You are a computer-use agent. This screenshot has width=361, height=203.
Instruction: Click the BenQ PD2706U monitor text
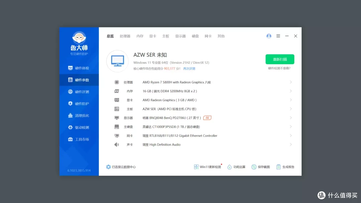click(x=171, y=118)
